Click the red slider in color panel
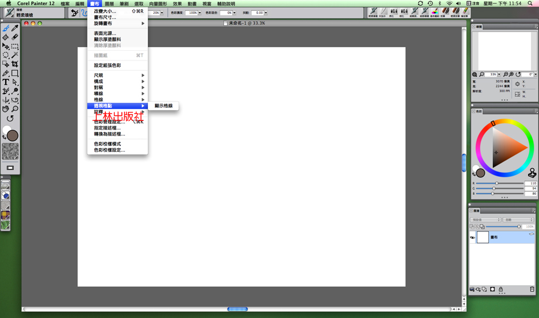This screenshot has width=539, height=318. coord(496,183)
